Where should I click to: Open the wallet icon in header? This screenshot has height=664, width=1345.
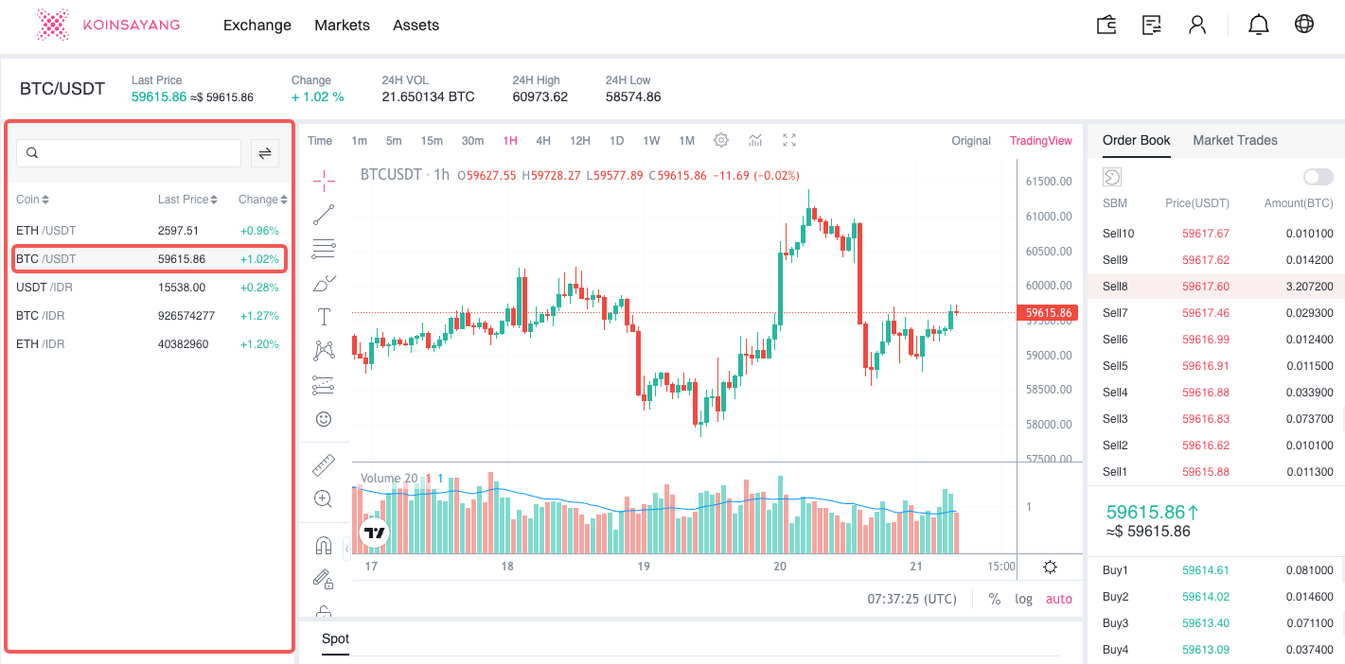[x=1106, y=25]
